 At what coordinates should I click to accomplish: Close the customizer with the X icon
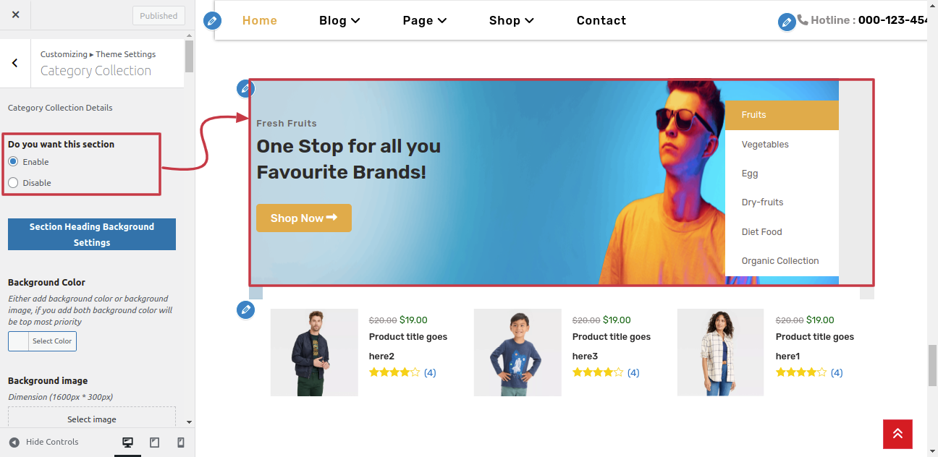(x=16, y=14)
